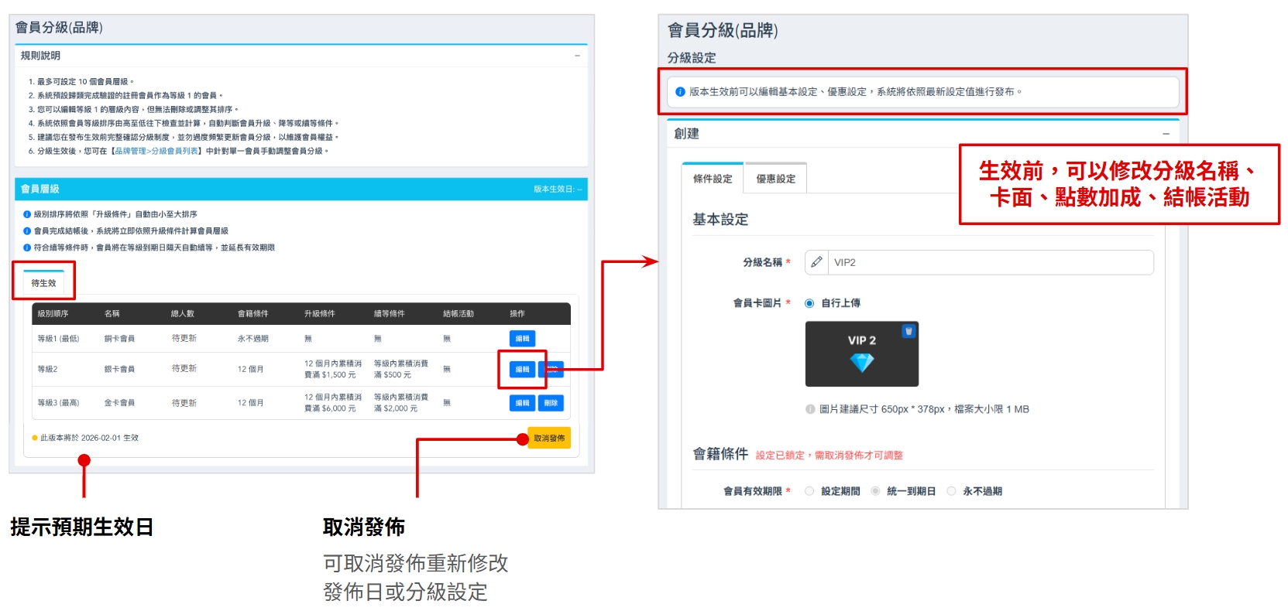Click 編輯 button for 等級1 銅卡會員
1288x611 pixels.
pyautogui.click(x=522, y=339)
